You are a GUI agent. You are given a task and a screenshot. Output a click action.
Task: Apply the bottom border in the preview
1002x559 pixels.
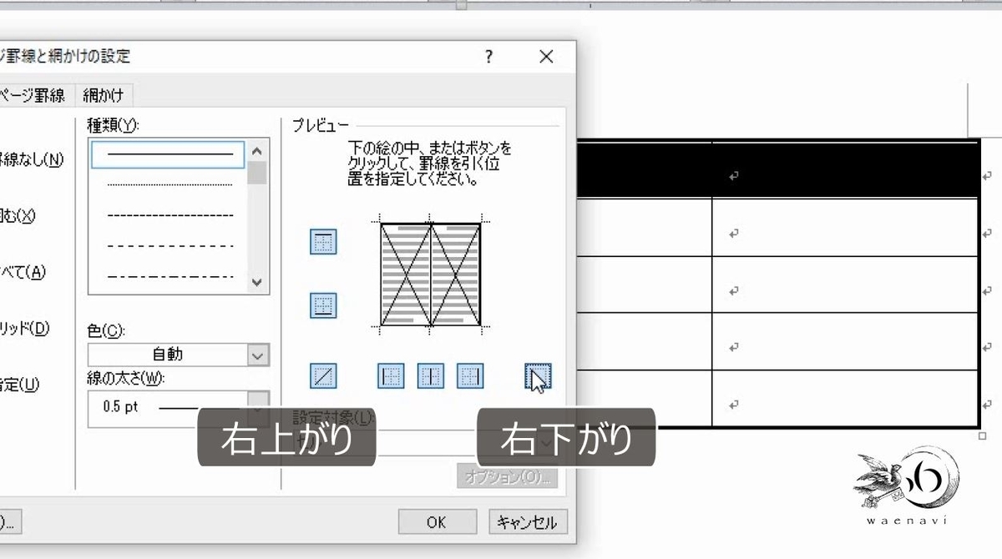pos(323,305)
